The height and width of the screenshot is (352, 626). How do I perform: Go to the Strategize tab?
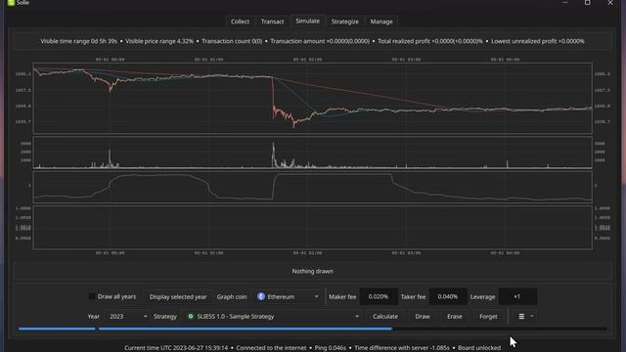pos(345,22)
